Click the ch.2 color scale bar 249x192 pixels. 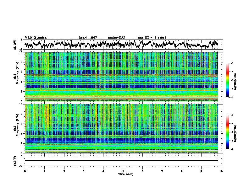pos(227,132)
